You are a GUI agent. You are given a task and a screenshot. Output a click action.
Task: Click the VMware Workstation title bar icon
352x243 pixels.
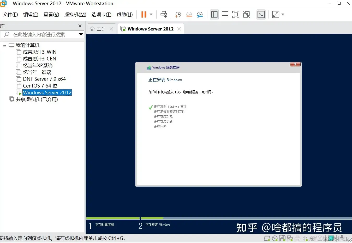click(x=3, y=3)
